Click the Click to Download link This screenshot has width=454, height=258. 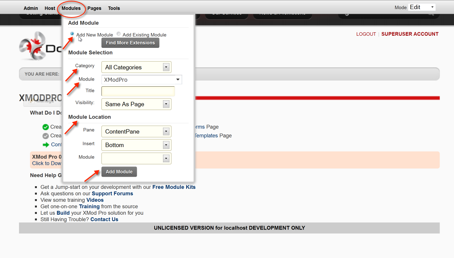[47, 163]
